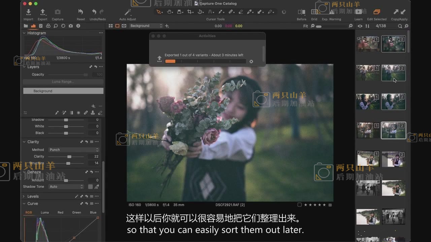Click the Import icon in toolbar

(28, 12)
